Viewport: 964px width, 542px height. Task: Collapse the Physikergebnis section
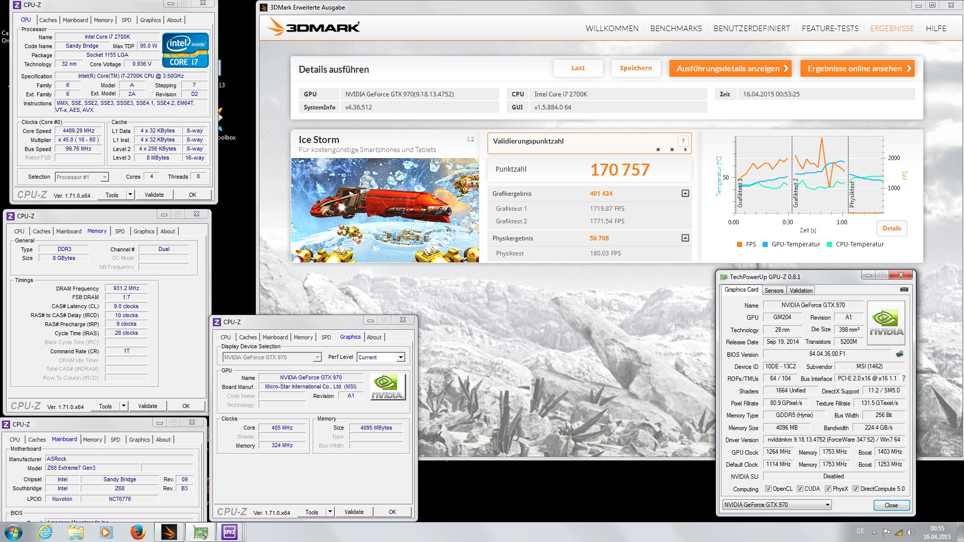[x=685, y=238]
